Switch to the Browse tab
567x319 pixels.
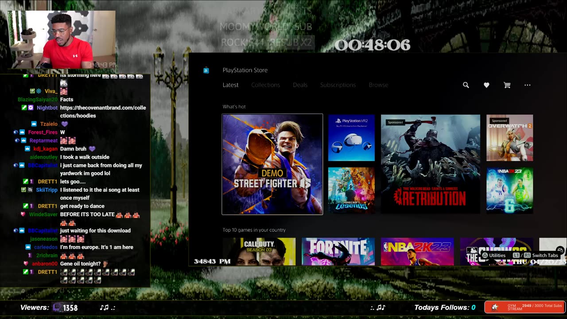click(378, 85)
